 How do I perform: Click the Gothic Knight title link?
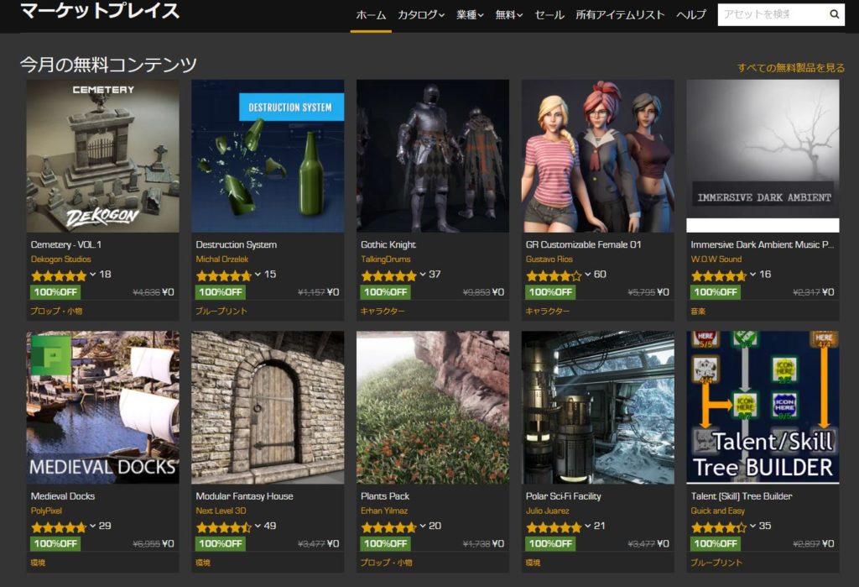(x=388, y=244)
